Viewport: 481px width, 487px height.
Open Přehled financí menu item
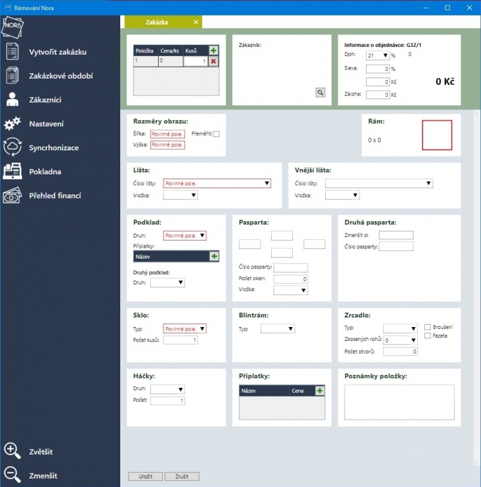[x=55, y=195]
